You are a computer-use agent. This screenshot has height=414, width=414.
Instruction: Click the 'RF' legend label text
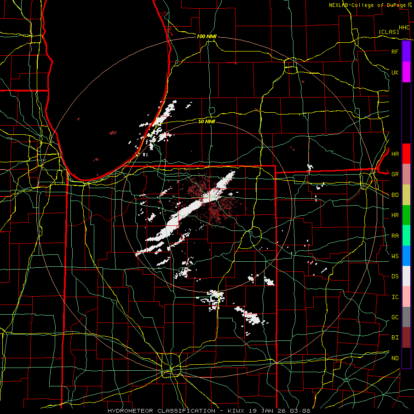pyautogui.click(x=395, y=52)
